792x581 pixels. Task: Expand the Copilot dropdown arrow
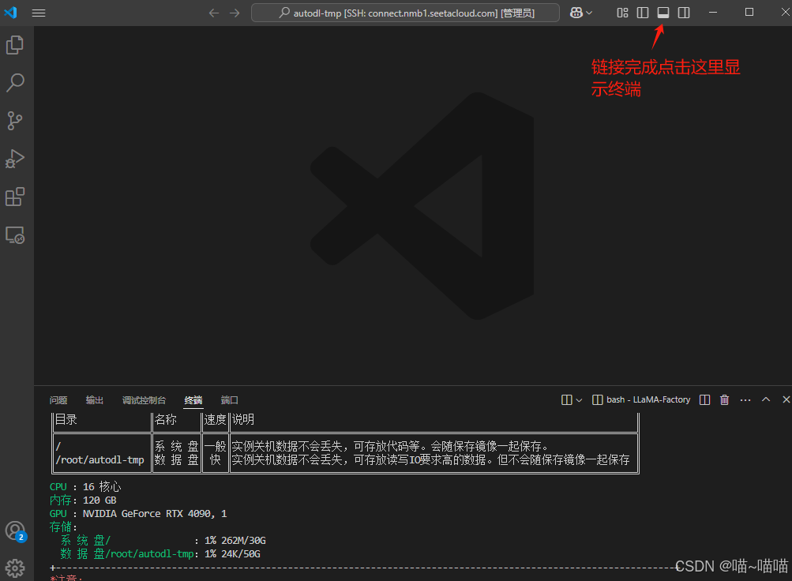[x=589, y=13]
